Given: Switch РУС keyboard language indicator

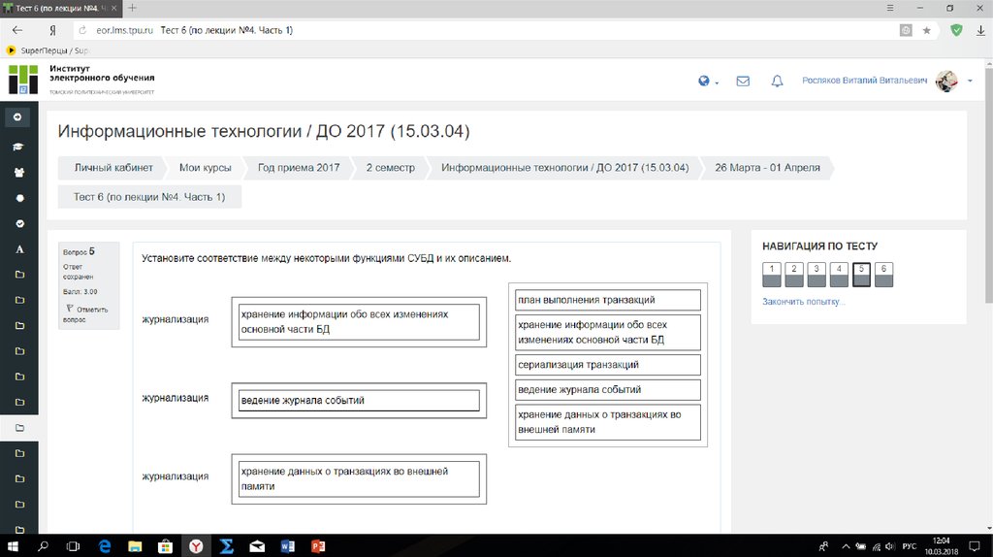Looking at the screenshot, I should [x=910, y=546].
